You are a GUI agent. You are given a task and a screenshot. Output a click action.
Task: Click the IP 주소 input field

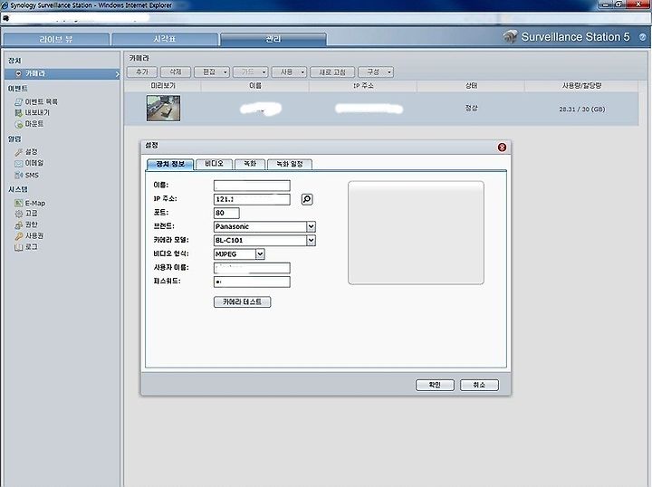tap(252, 199)
